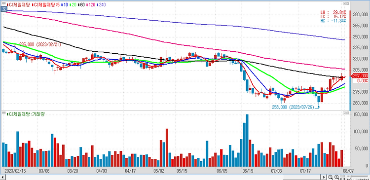This screenshot has height=180, width=370.
Task: Click the blue 호 quote button
Action: pos(4,9)
